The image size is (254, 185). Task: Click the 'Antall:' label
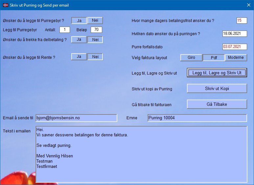pyautogui.click(x=50, y=30)
